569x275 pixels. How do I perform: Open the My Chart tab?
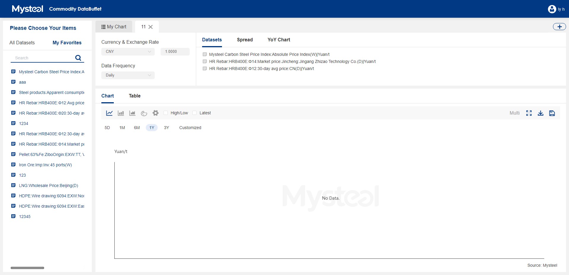click(114, 27)
